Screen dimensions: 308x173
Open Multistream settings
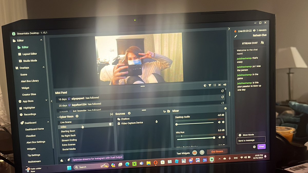35,162
